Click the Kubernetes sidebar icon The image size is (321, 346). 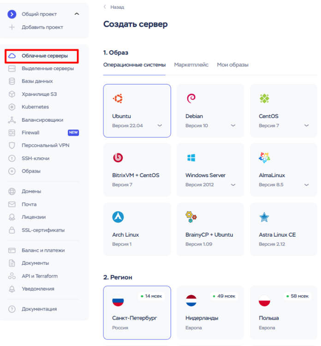tap(12, 107)
